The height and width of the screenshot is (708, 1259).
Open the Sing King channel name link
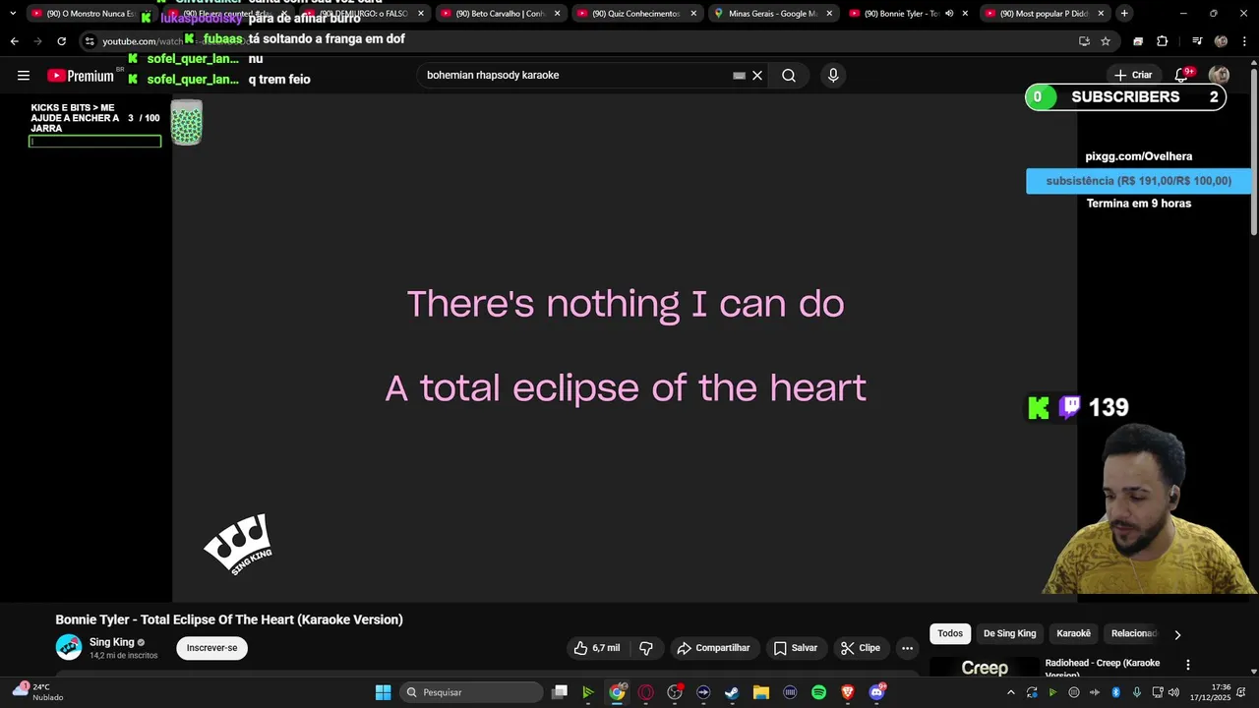click(x=112, y=642)
